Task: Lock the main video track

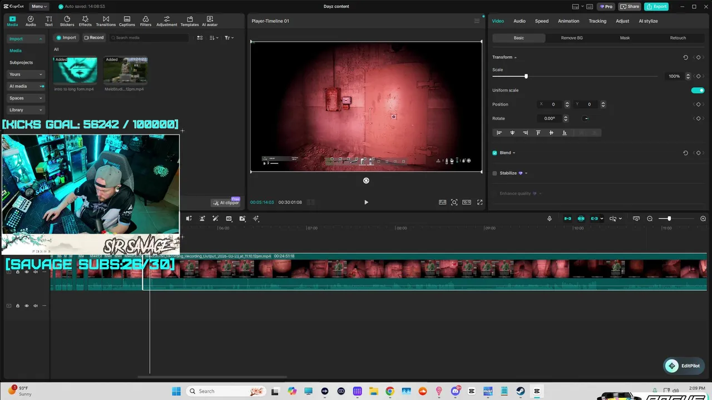Action: pyautogui.click(x=18, y=272)
